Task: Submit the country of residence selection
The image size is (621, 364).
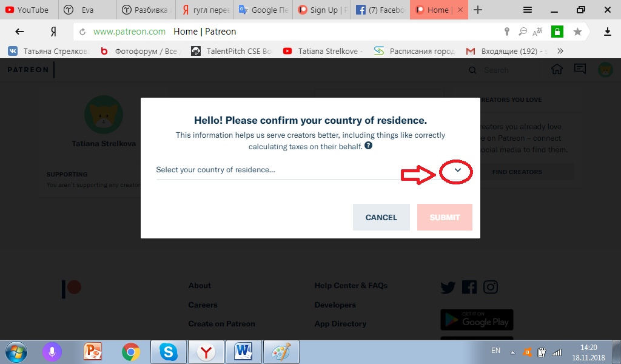Action: coord(445,217)
